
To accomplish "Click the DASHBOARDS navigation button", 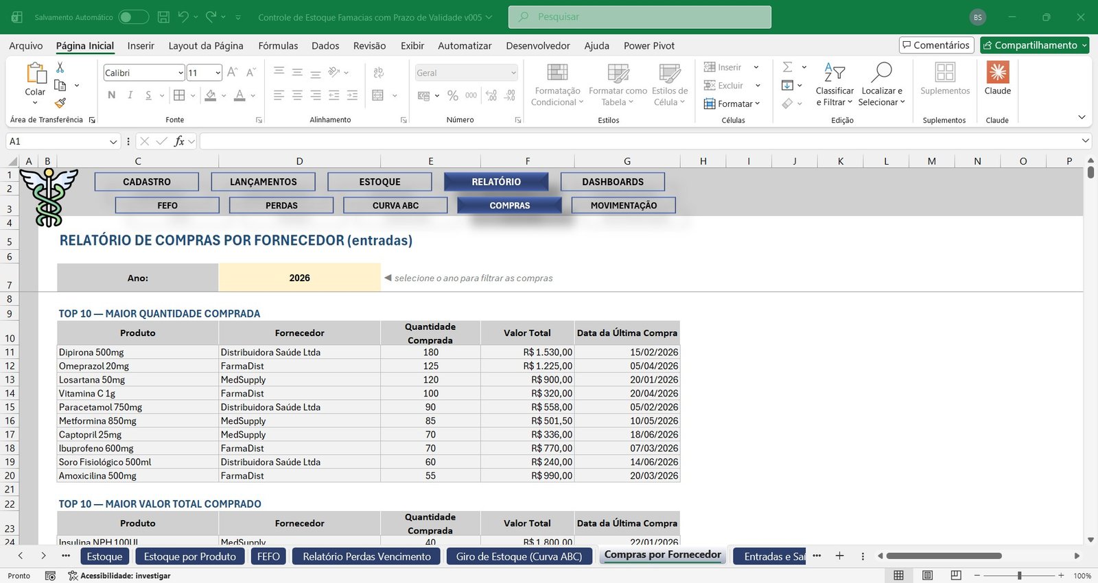I will [x=613, y=182].
